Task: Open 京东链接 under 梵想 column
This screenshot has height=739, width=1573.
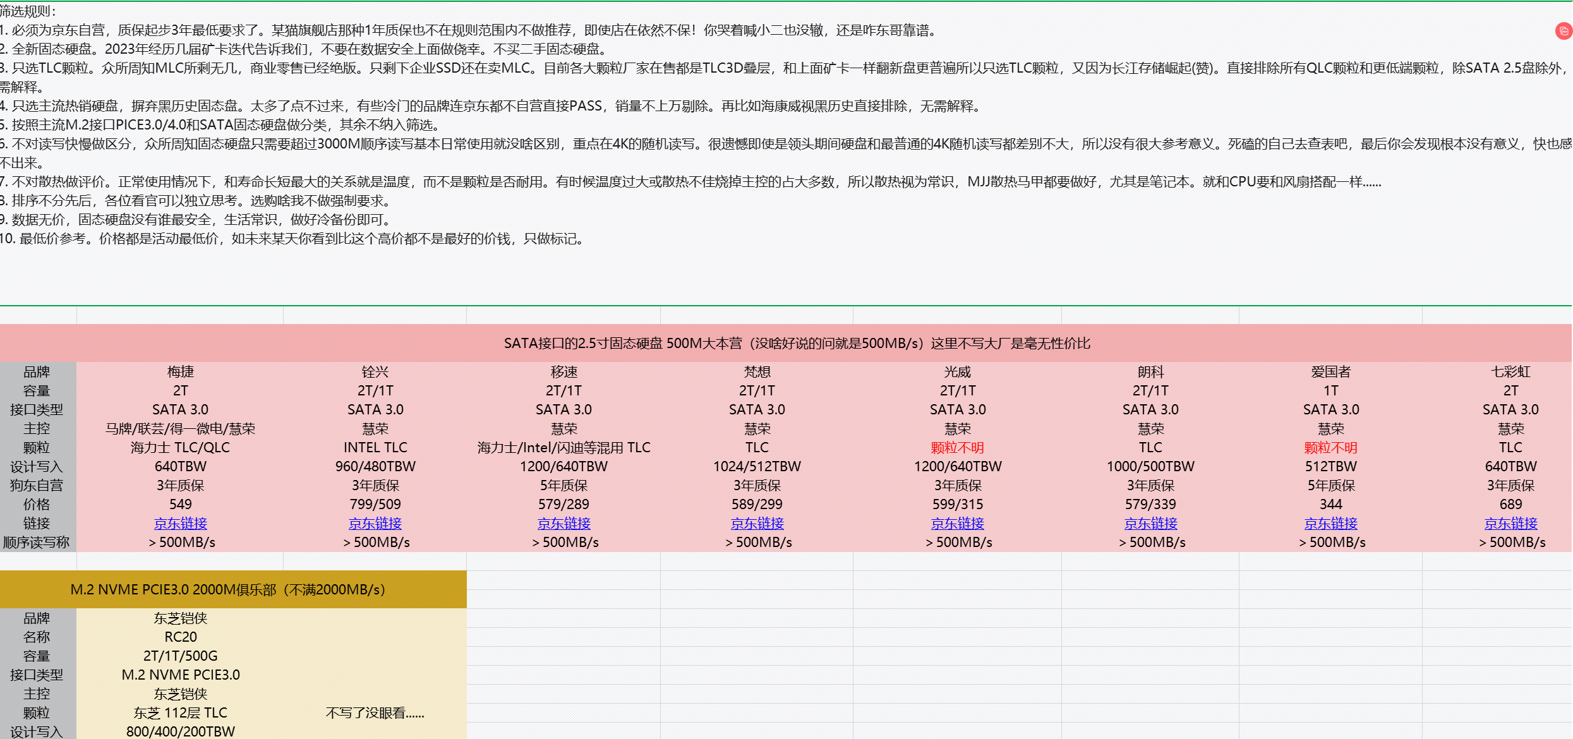Action: pos(757,524)
